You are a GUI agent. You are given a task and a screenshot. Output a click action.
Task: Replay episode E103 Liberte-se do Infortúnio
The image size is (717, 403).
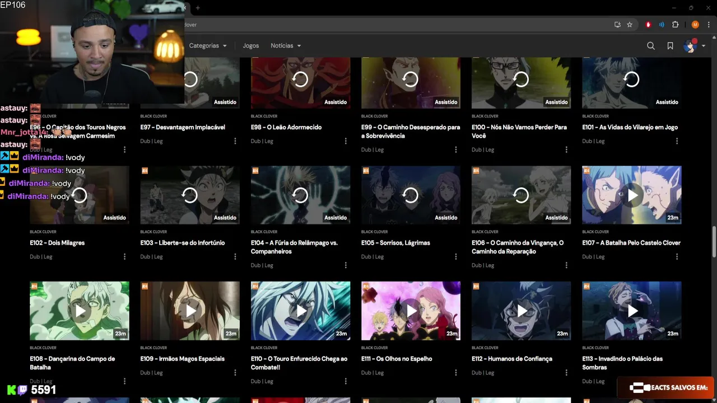(x=190, y=195)
